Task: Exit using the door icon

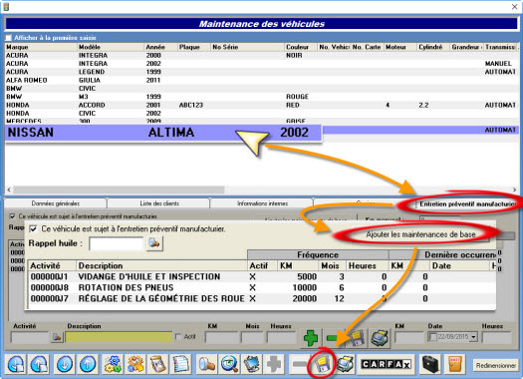Action: [x=455, y=364]
